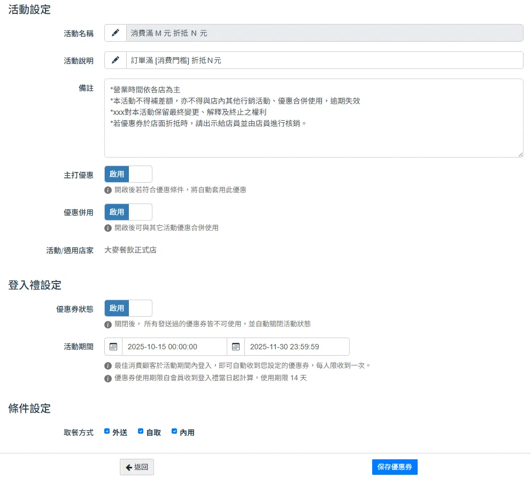This screenshot has height=478, width=531.
Task: Click the pencil icon beside 活動說明
Action: pyautogui.click(x=115, y=60)
